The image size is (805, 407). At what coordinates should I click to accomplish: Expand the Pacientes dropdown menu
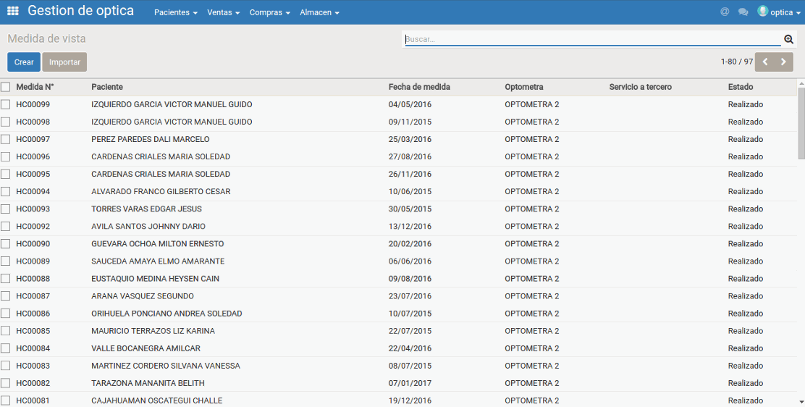[175, 13]
